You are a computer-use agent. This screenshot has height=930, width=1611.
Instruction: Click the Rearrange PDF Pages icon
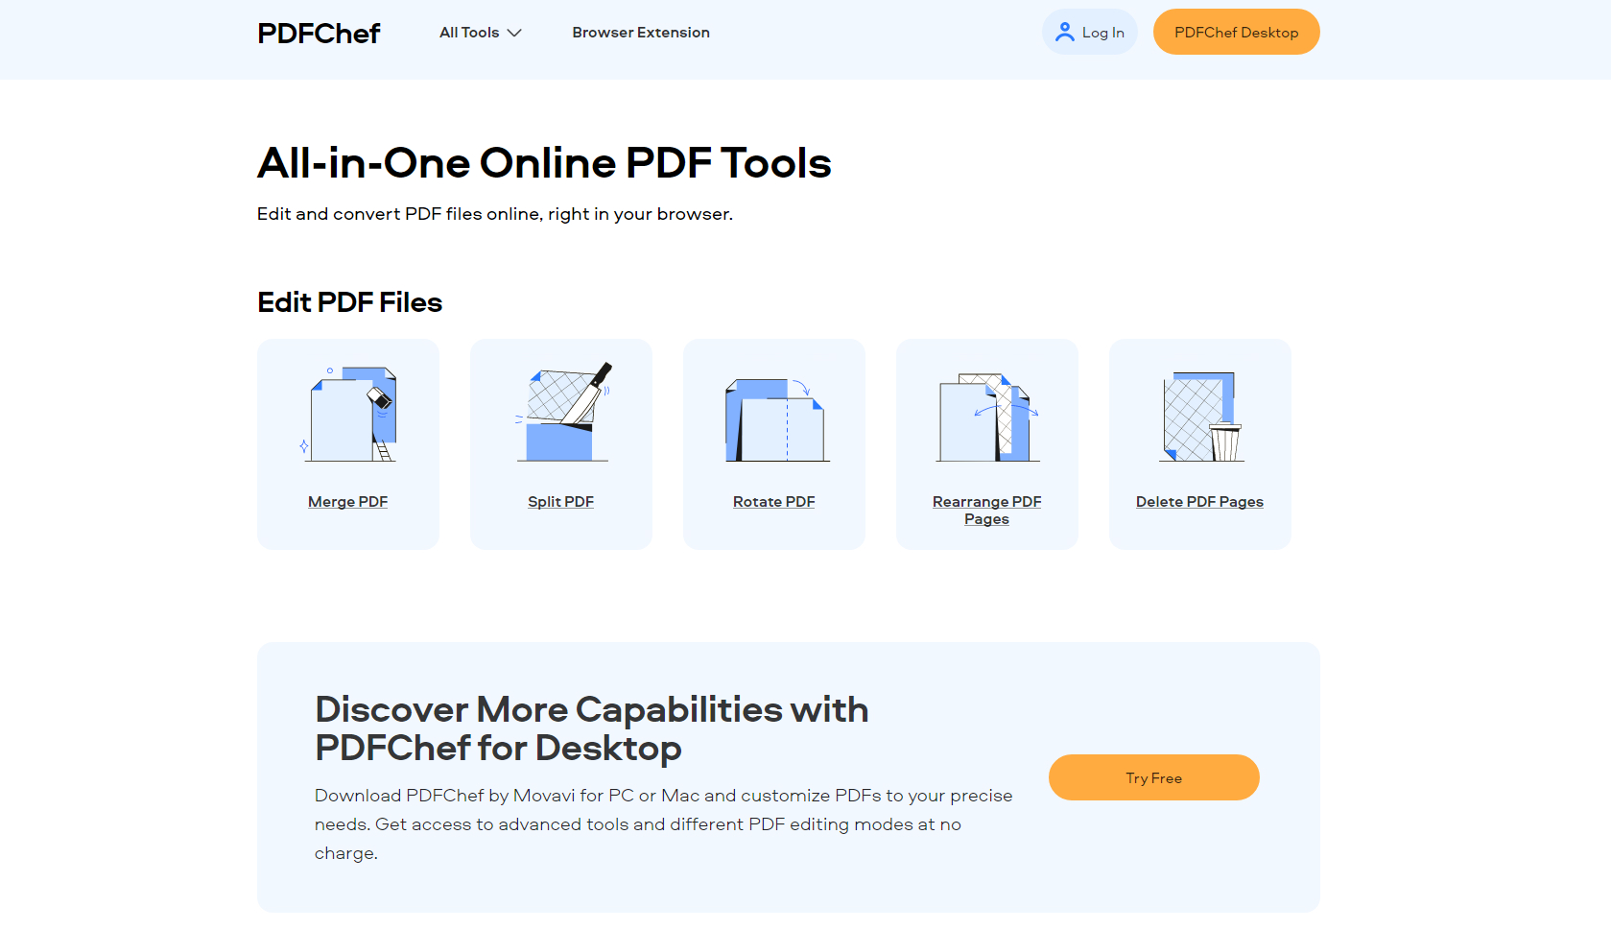(987, 417)
